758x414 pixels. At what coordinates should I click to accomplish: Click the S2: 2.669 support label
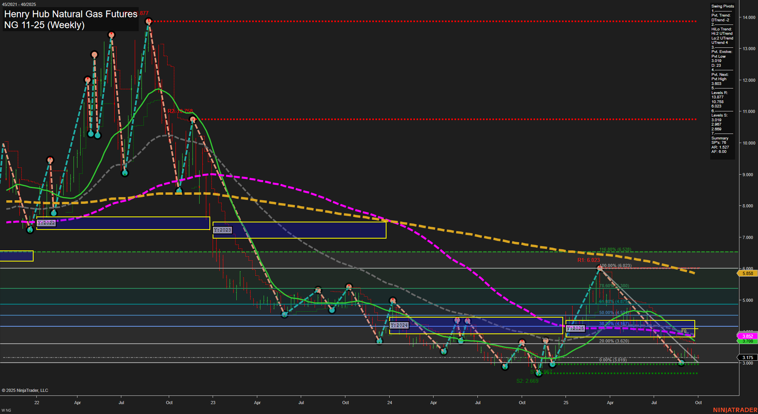(528, 381)
